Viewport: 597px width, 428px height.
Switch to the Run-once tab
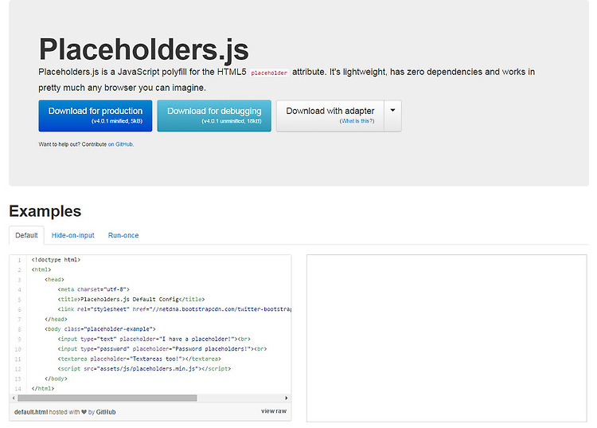123,235
